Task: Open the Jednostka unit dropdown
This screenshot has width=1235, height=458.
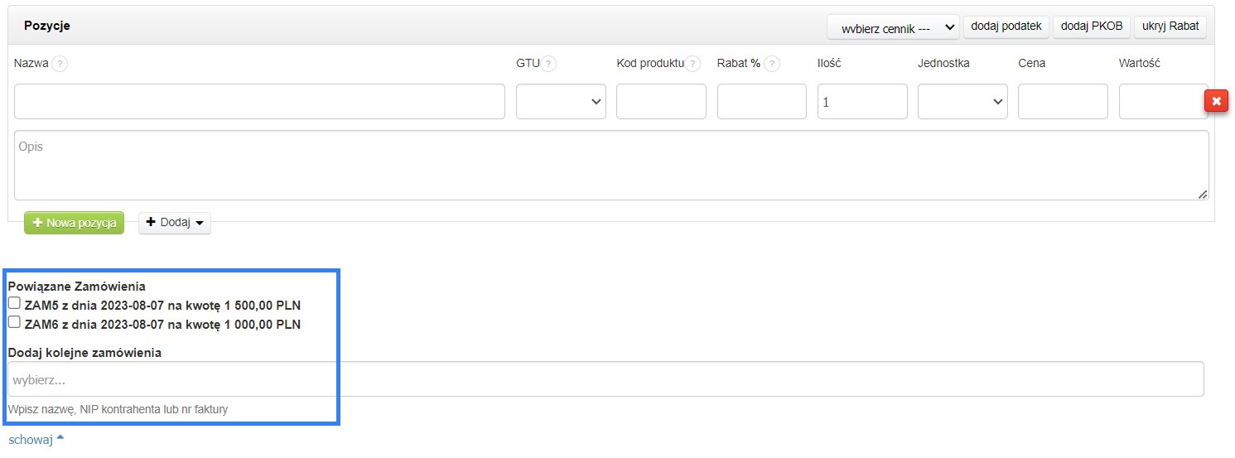Action: (962, 101)
